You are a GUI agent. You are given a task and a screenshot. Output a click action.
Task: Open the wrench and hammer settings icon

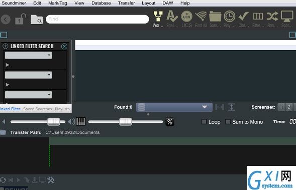[50, 180]
